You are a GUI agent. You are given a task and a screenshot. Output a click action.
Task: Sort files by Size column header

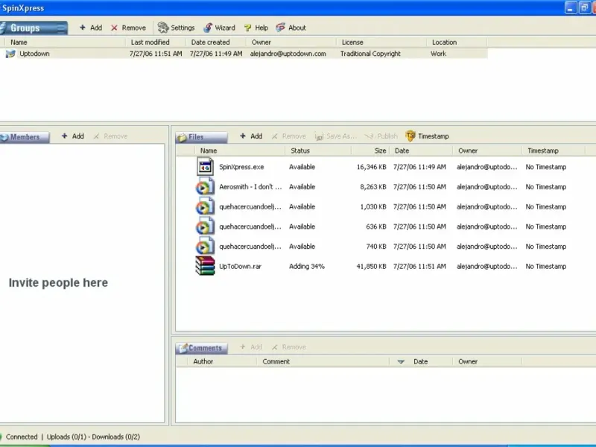(x=380, y=150)
